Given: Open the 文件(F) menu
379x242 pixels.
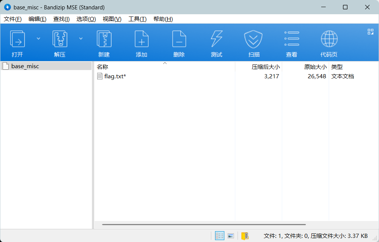Looking at the screenshot, I should coord(13,19).
